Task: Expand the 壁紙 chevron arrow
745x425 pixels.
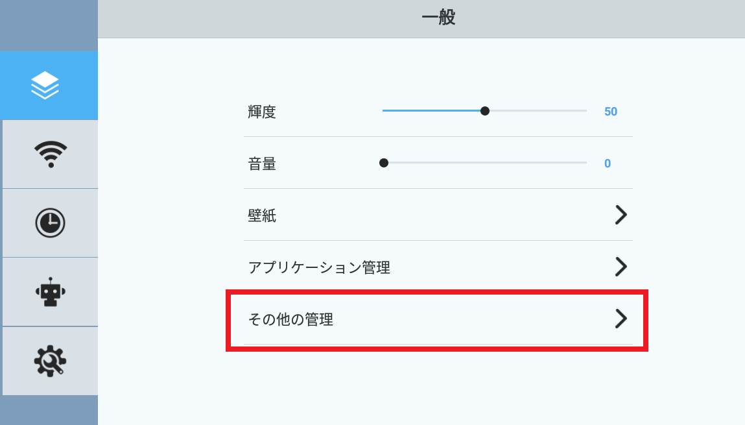Action: pyautogui.click(x=621, y=215)
